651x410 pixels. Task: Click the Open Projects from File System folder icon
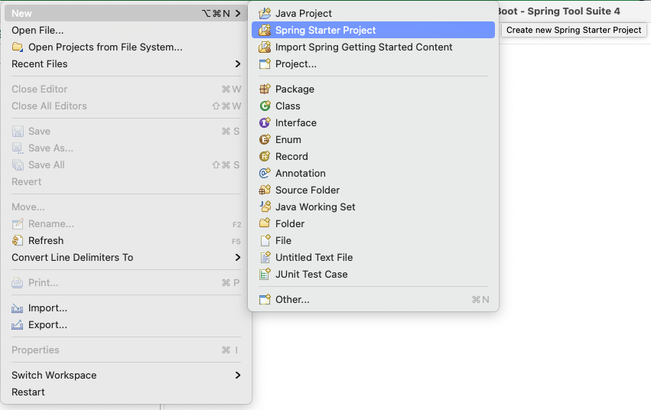[18, 47]
